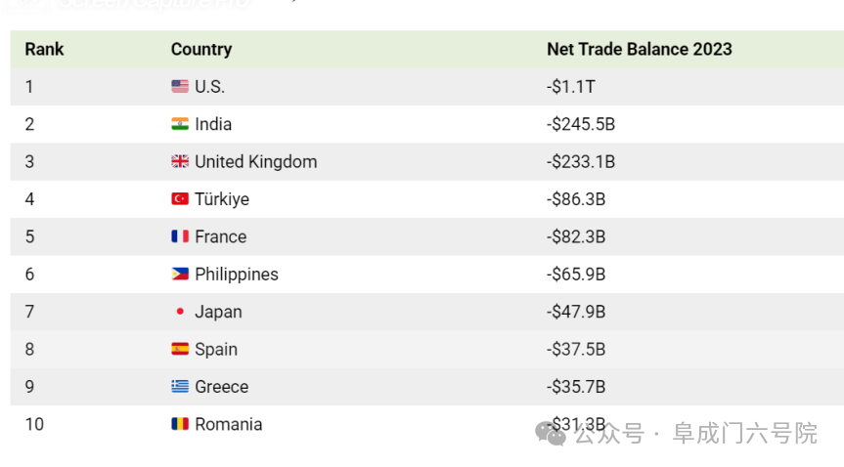Click the Japan flag icon
Screen dimensions: 844x467
point(180,312)
